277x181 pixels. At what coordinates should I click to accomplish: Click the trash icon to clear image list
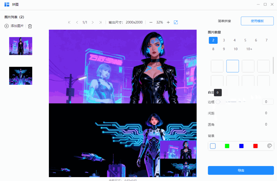[30, 26]
